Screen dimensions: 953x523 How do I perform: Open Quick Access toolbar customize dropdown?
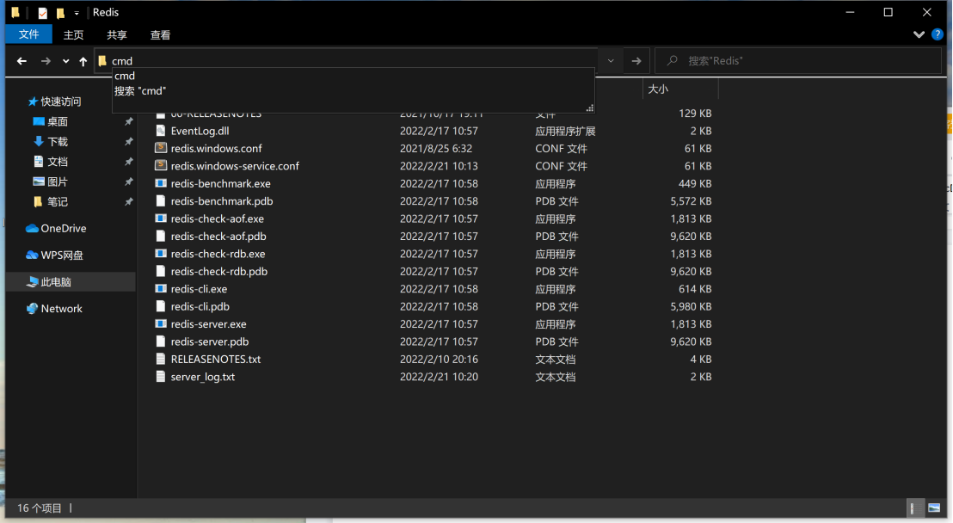coord(77,13)
